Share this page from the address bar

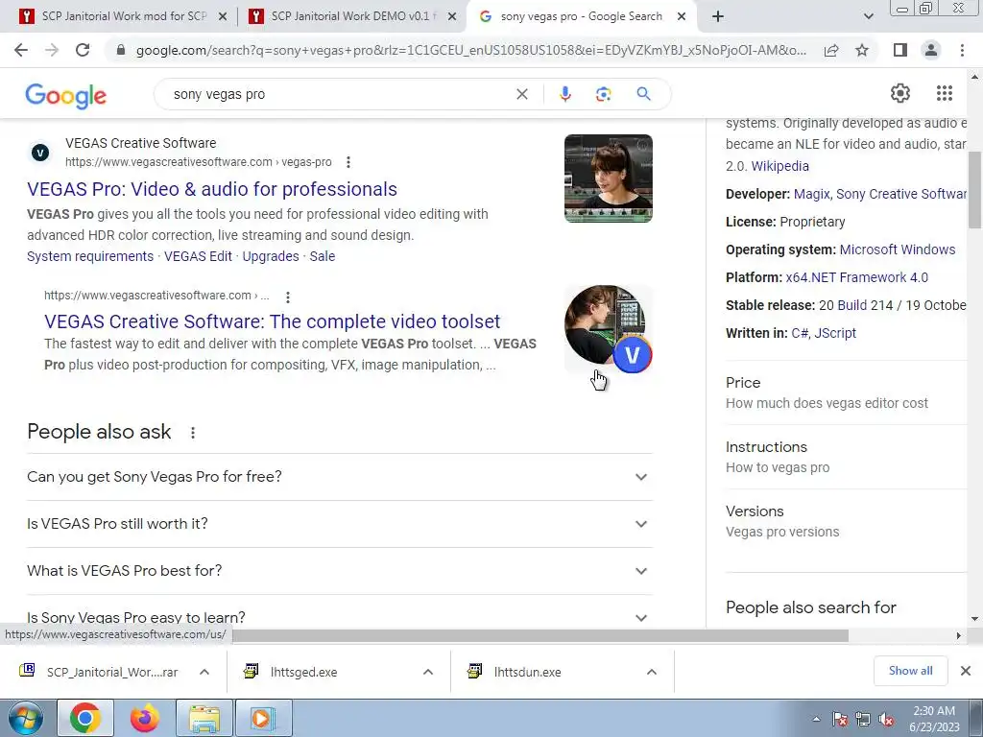(831, 50)
